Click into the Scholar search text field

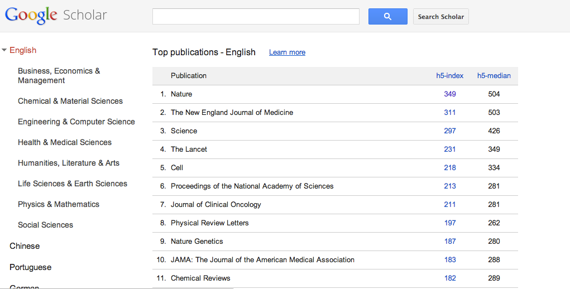[256, 17]
